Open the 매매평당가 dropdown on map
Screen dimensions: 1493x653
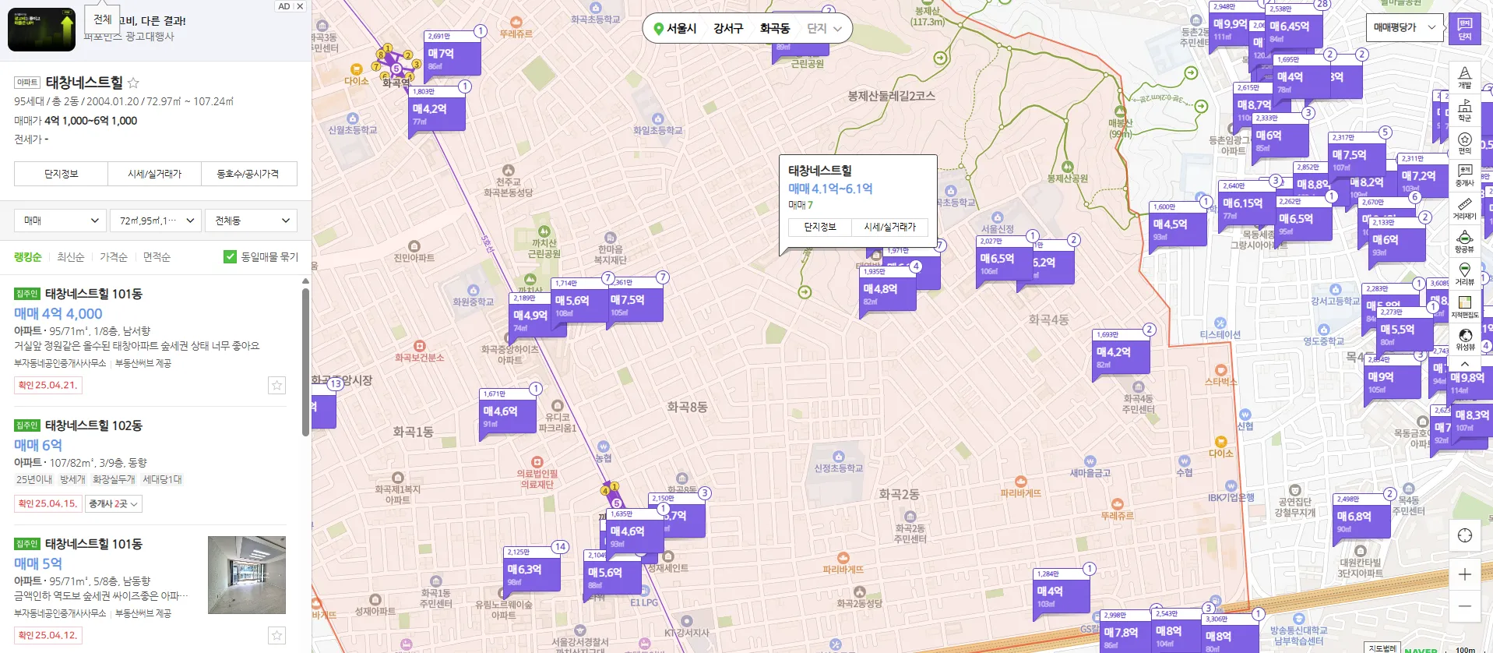(x=1403, y=27)
